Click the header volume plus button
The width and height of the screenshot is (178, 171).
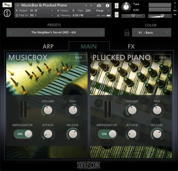[x=170, y=16]
